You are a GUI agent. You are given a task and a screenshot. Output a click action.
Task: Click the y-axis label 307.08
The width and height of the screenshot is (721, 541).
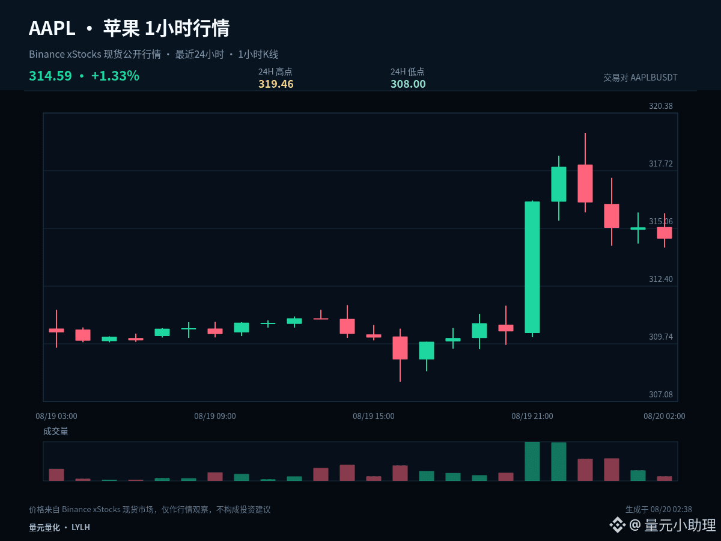(x=661, y=394)
